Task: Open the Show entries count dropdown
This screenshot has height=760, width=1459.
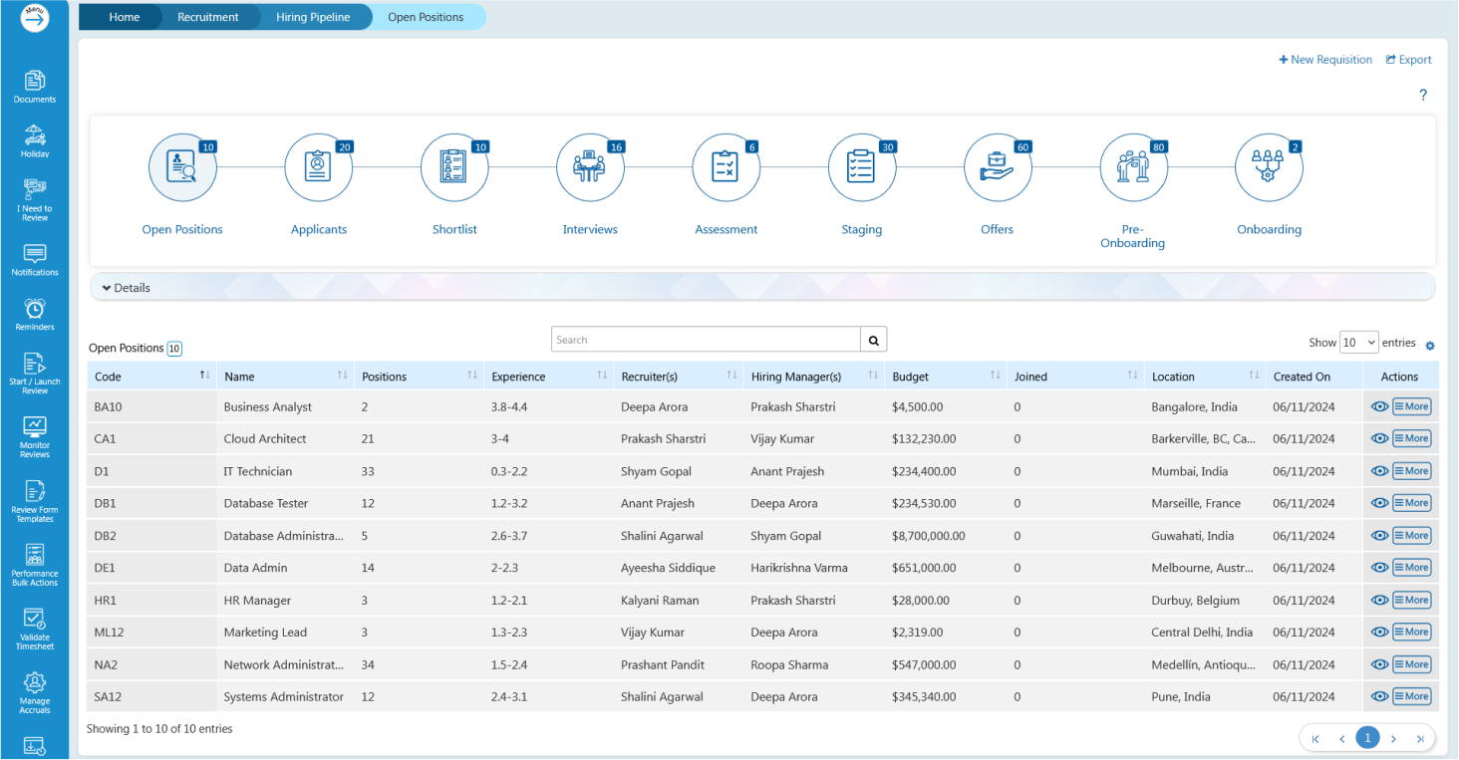Action: [1358, 343]
